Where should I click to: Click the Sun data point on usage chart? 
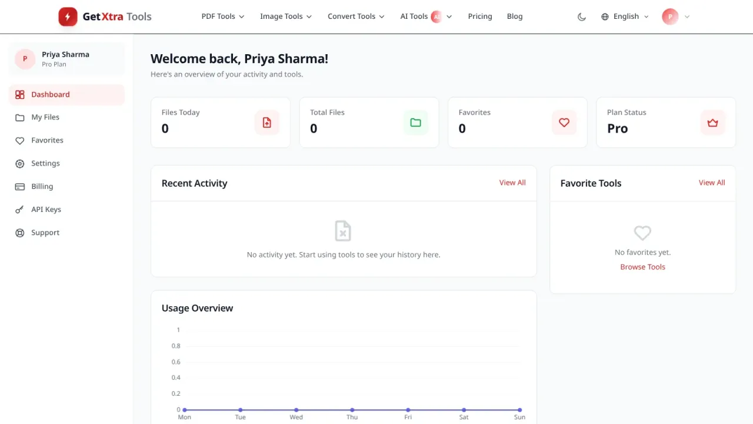[519, 410]
